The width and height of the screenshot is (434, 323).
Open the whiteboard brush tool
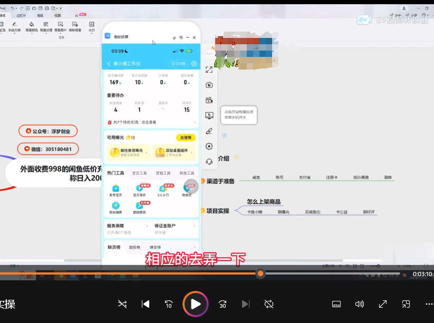[x=209, y=131]
